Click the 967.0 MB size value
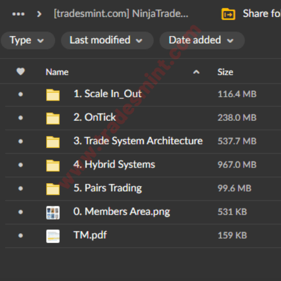The height and width of the screenshot is (281, 281). 237,165
